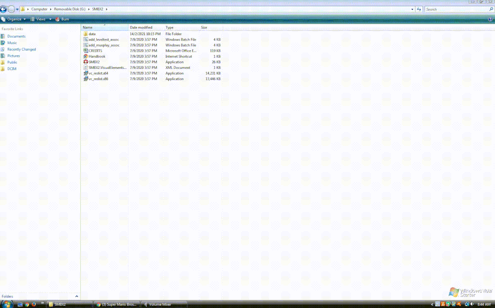
Task: Click the 119 KB size cell
Action: 215,51
